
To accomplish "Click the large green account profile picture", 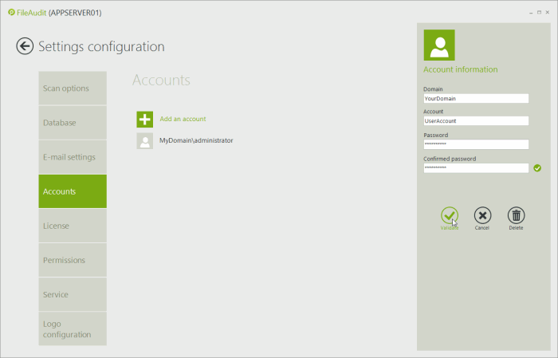I will coord(439,45).
